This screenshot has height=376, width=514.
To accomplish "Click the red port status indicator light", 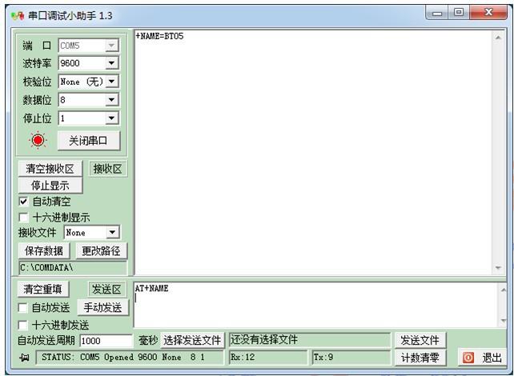I will [x=38, y=140].
